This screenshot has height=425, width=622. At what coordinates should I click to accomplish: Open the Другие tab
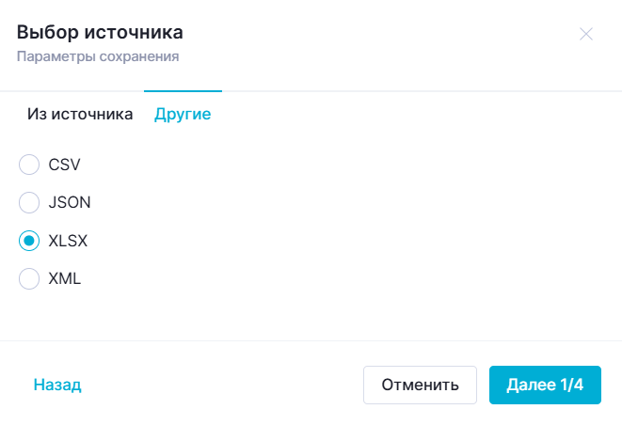(183, 115)
